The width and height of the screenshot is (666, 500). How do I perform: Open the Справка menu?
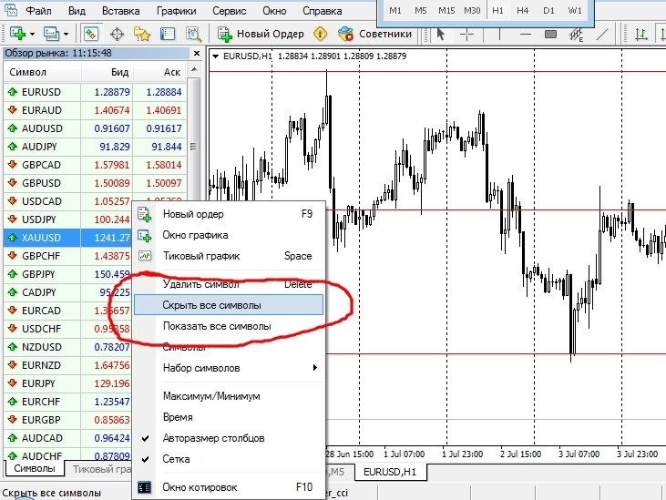pos(322,11)
